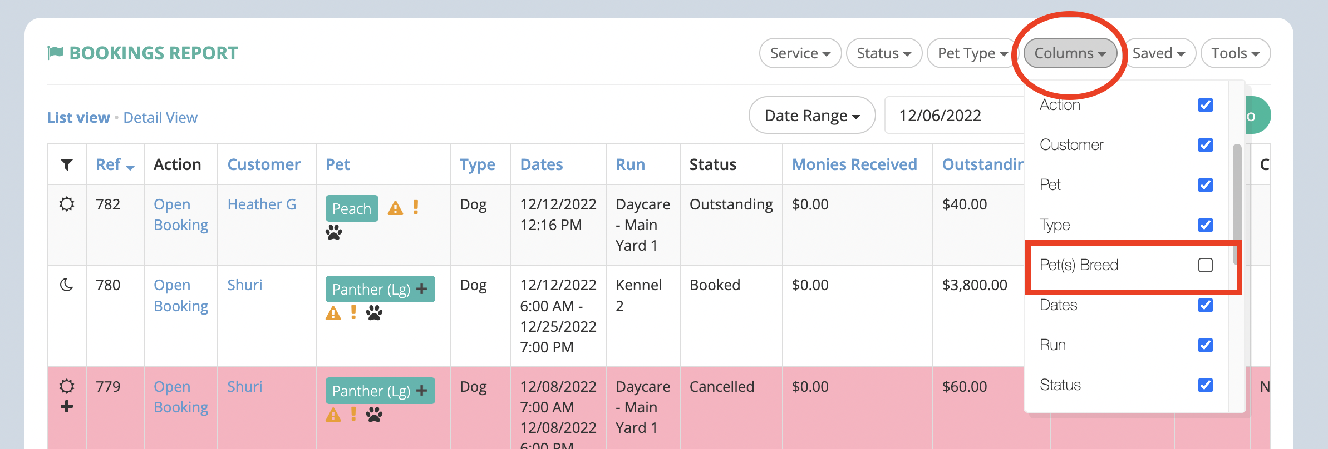Viewport: 1328px width, 449px height.
Task: Click the start date field 12/06/2022
Action: (954, 116)
